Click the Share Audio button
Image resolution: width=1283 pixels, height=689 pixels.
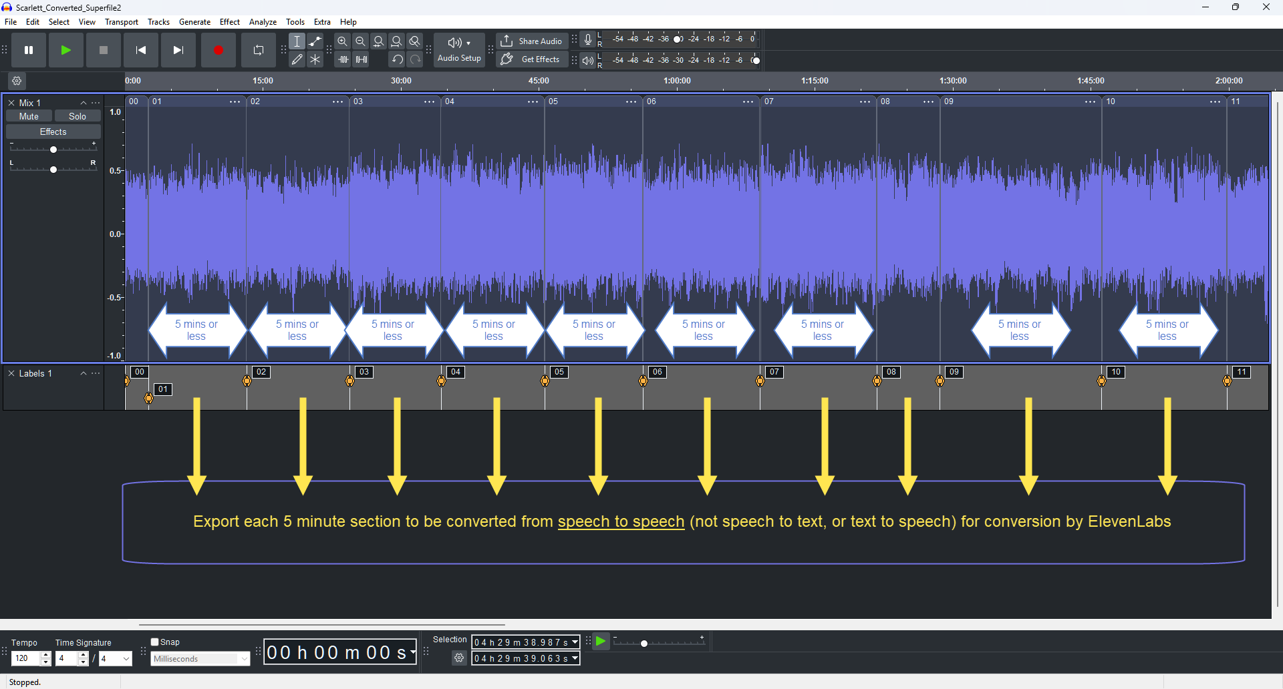532,41
